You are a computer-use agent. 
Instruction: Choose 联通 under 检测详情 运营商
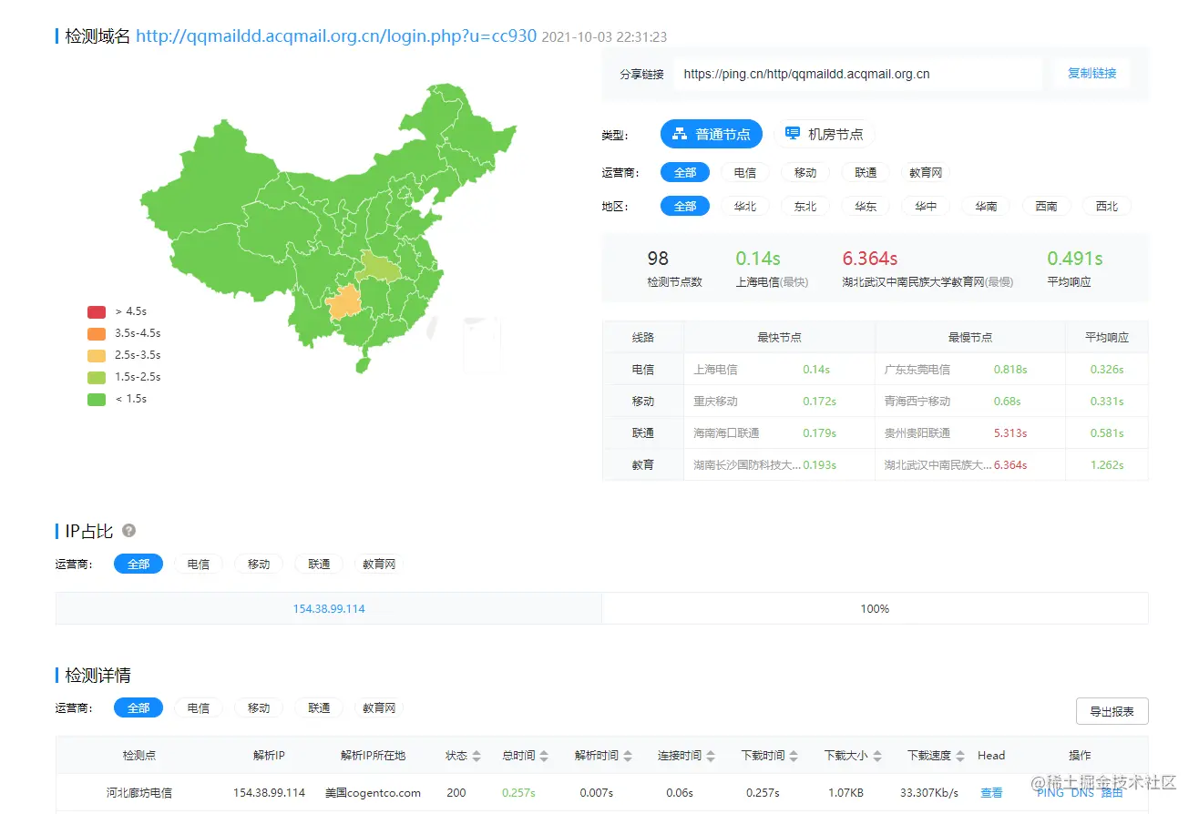(319, 707)
